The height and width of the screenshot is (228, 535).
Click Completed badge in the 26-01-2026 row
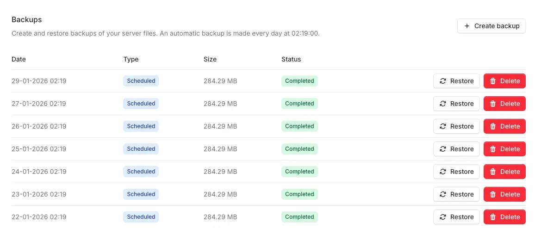pyautogui.click(x=299, y=126)
